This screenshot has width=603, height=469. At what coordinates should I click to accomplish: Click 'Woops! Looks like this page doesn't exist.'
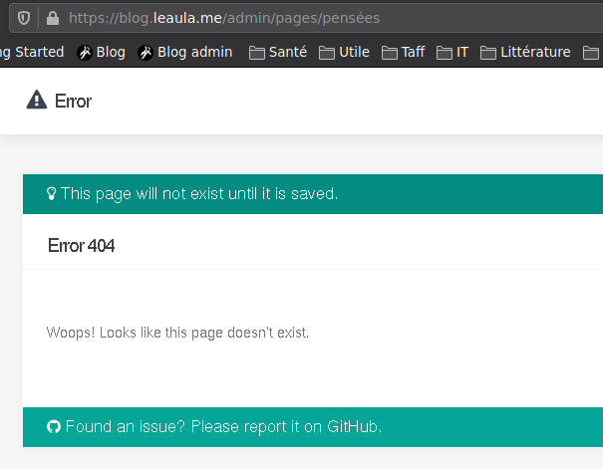click(x=177, y=333)
